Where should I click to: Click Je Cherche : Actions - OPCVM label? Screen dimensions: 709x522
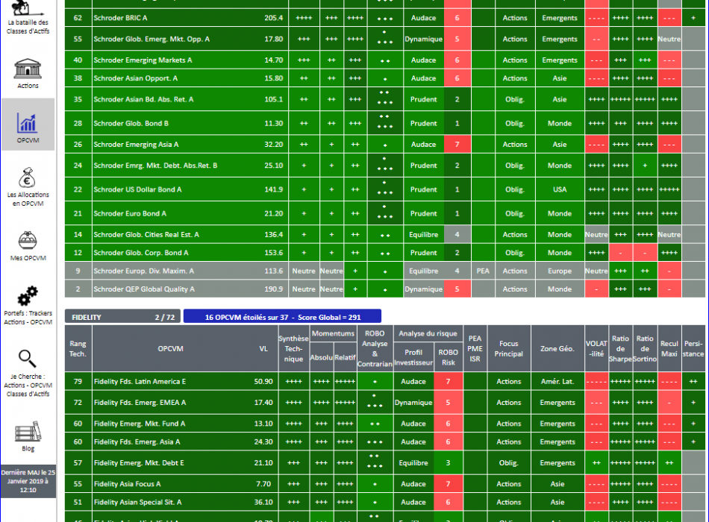click(28, 385)
